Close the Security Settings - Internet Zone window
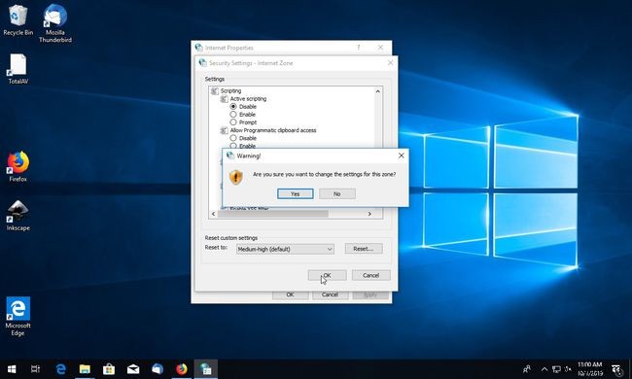This screenshot has width=632, height=379. point(390,63)
